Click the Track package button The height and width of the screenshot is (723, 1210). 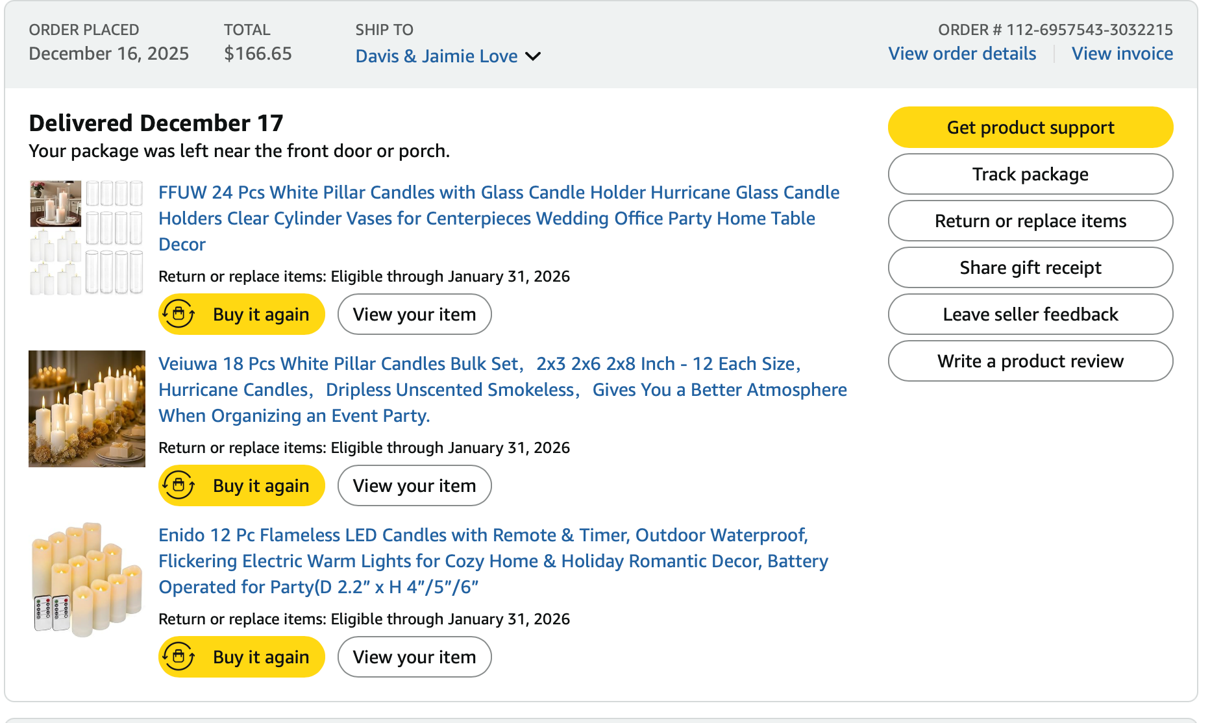[1030, 174]
